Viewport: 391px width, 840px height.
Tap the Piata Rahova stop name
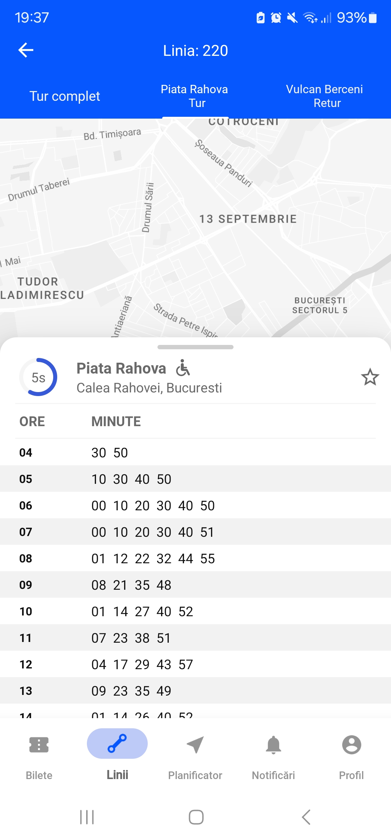pos(121,368)
